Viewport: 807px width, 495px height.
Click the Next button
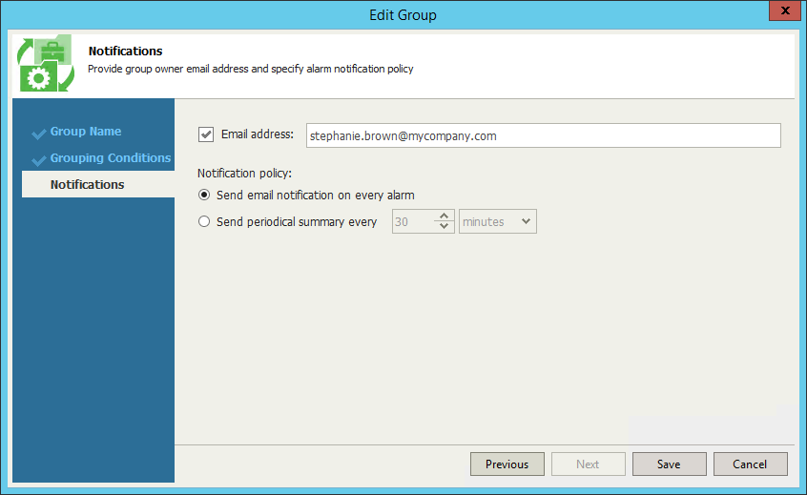[589, 464]
